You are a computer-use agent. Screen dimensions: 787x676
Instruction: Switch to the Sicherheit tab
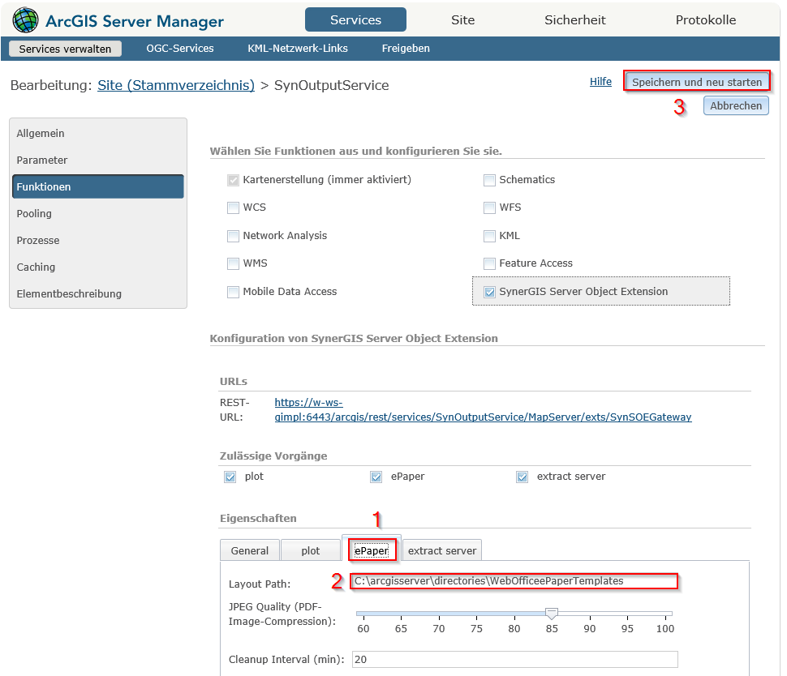[x=574, y=20]
